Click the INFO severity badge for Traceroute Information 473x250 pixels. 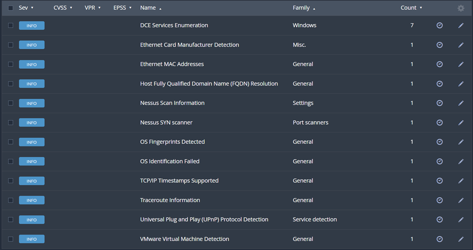32,200
